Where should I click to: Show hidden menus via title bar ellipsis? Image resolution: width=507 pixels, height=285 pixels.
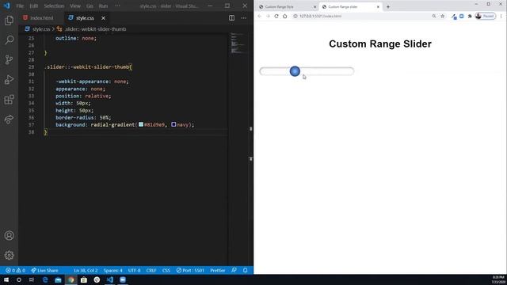117,6
